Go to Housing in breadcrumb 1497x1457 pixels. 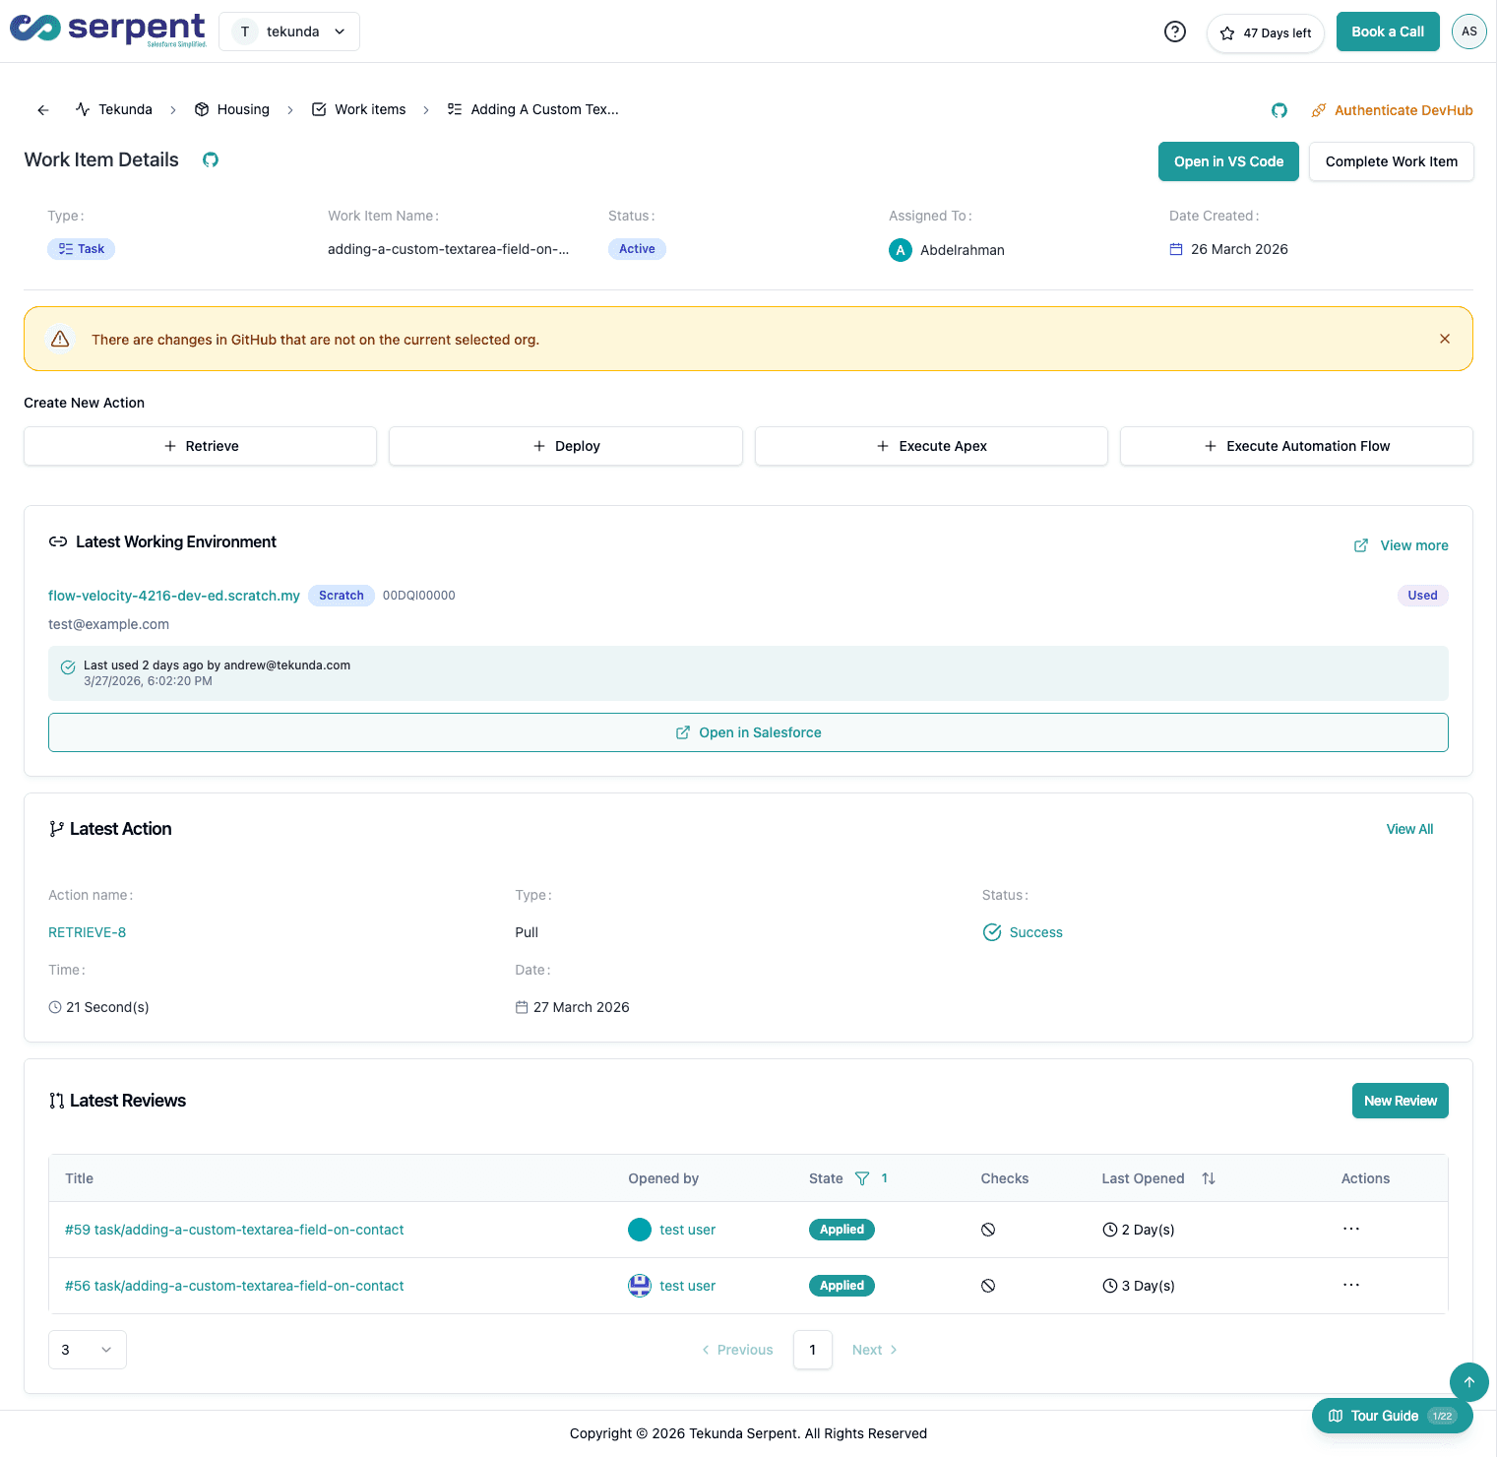pos(232,109)
